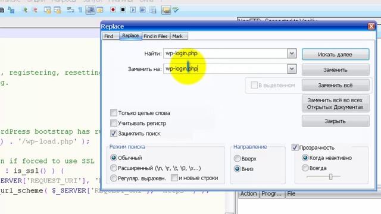Open the Find in Files tab
The height and width of the screenshot is (214, 381).
coord(155,36)
